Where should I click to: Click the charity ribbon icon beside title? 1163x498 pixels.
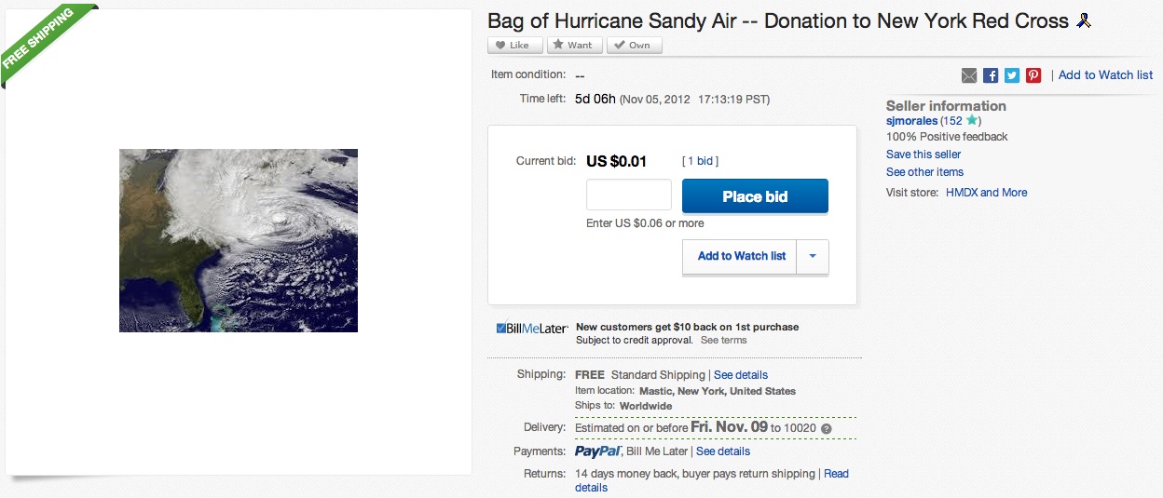tap(1083, 20)
